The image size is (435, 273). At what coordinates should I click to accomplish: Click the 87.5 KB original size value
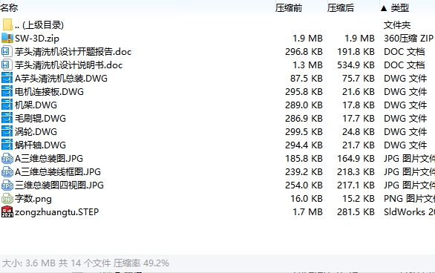point(307,78)
